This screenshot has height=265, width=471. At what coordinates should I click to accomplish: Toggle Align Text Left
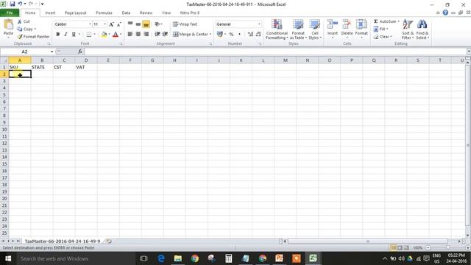(130, 35)
